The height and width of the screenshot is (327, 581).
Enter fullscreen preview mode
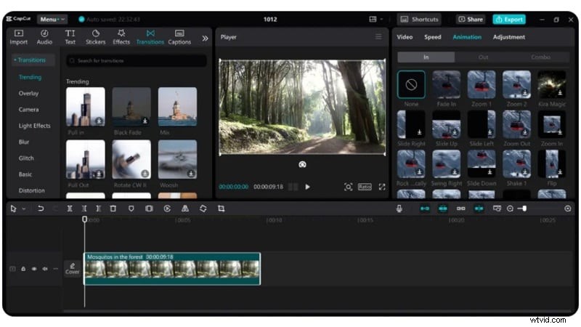[382, 187]
